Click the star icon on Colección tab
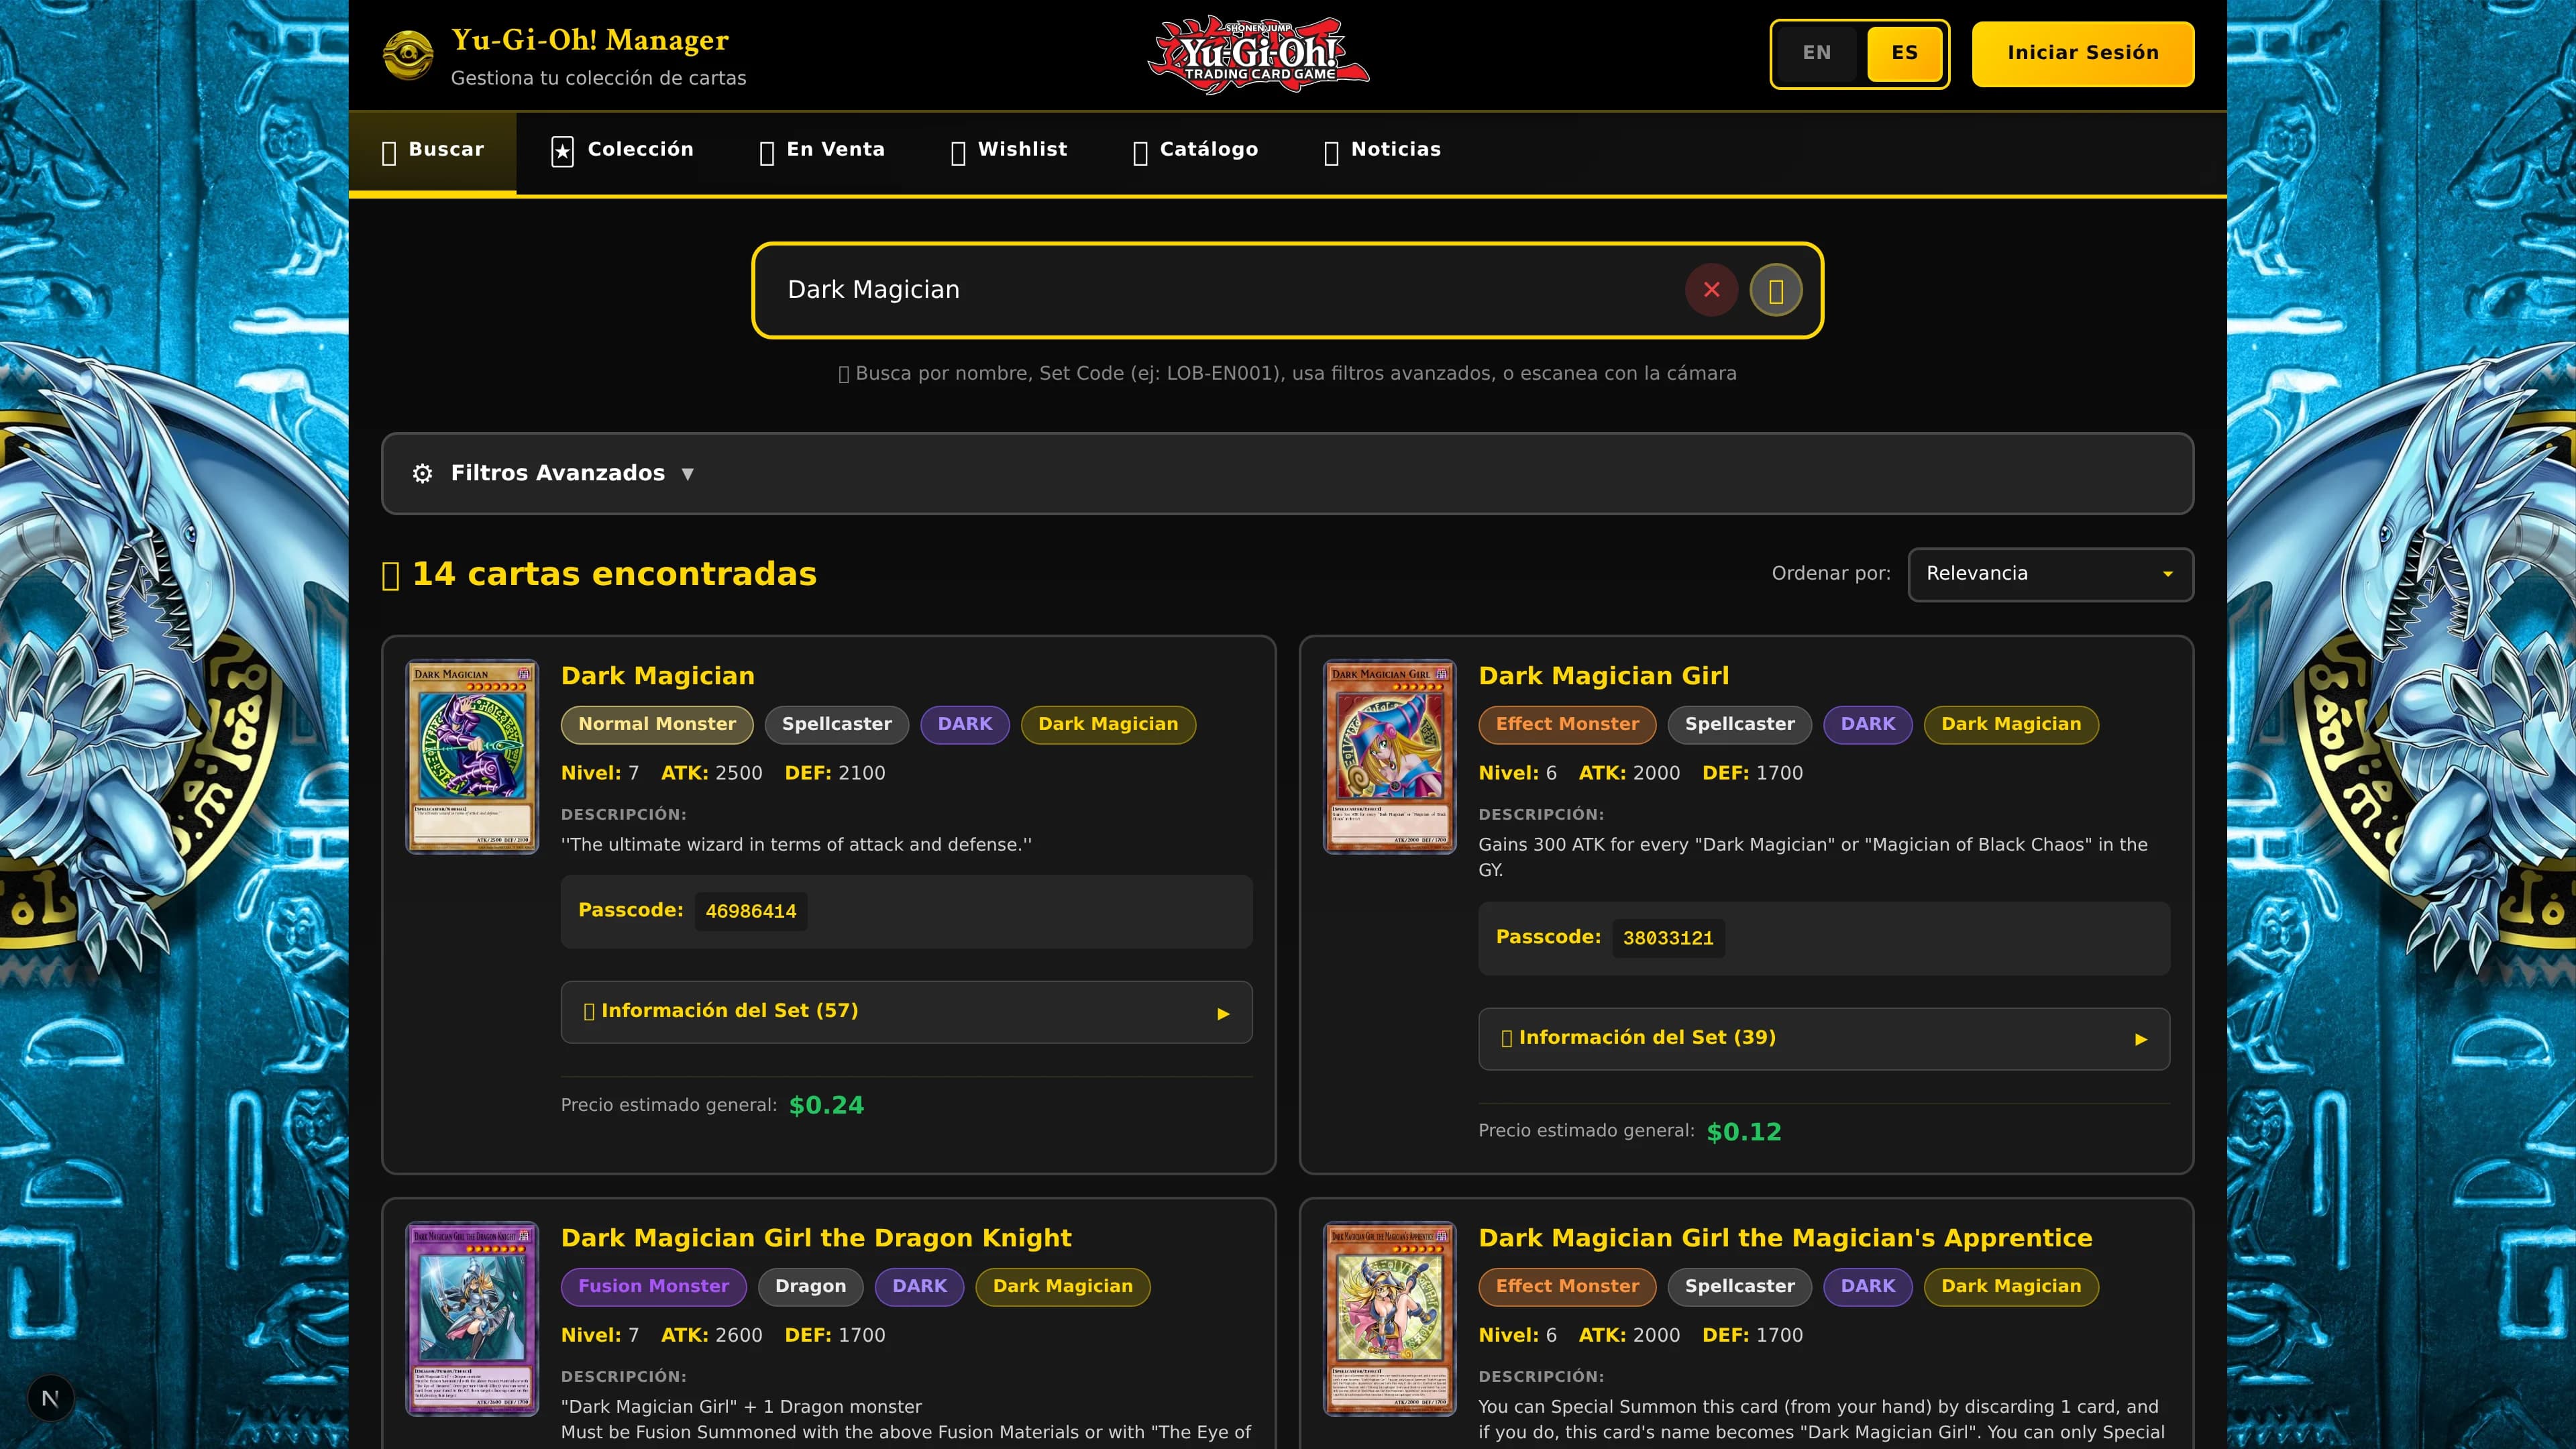This screenshot has width=2576, height=1449. point(562,151)
